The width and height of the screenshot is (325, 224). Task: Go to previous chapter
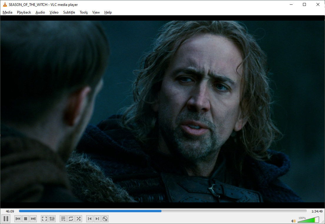[x=89, y=219]
